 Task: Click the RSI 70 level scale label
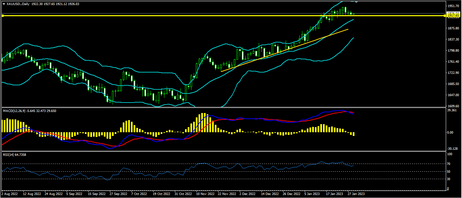[449, 164]
